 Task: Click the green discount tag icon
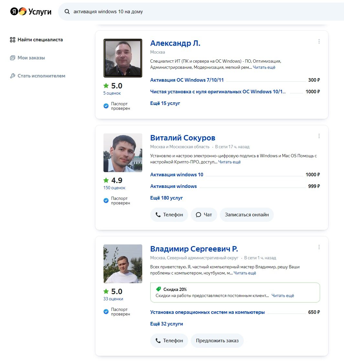coord(158,289)
